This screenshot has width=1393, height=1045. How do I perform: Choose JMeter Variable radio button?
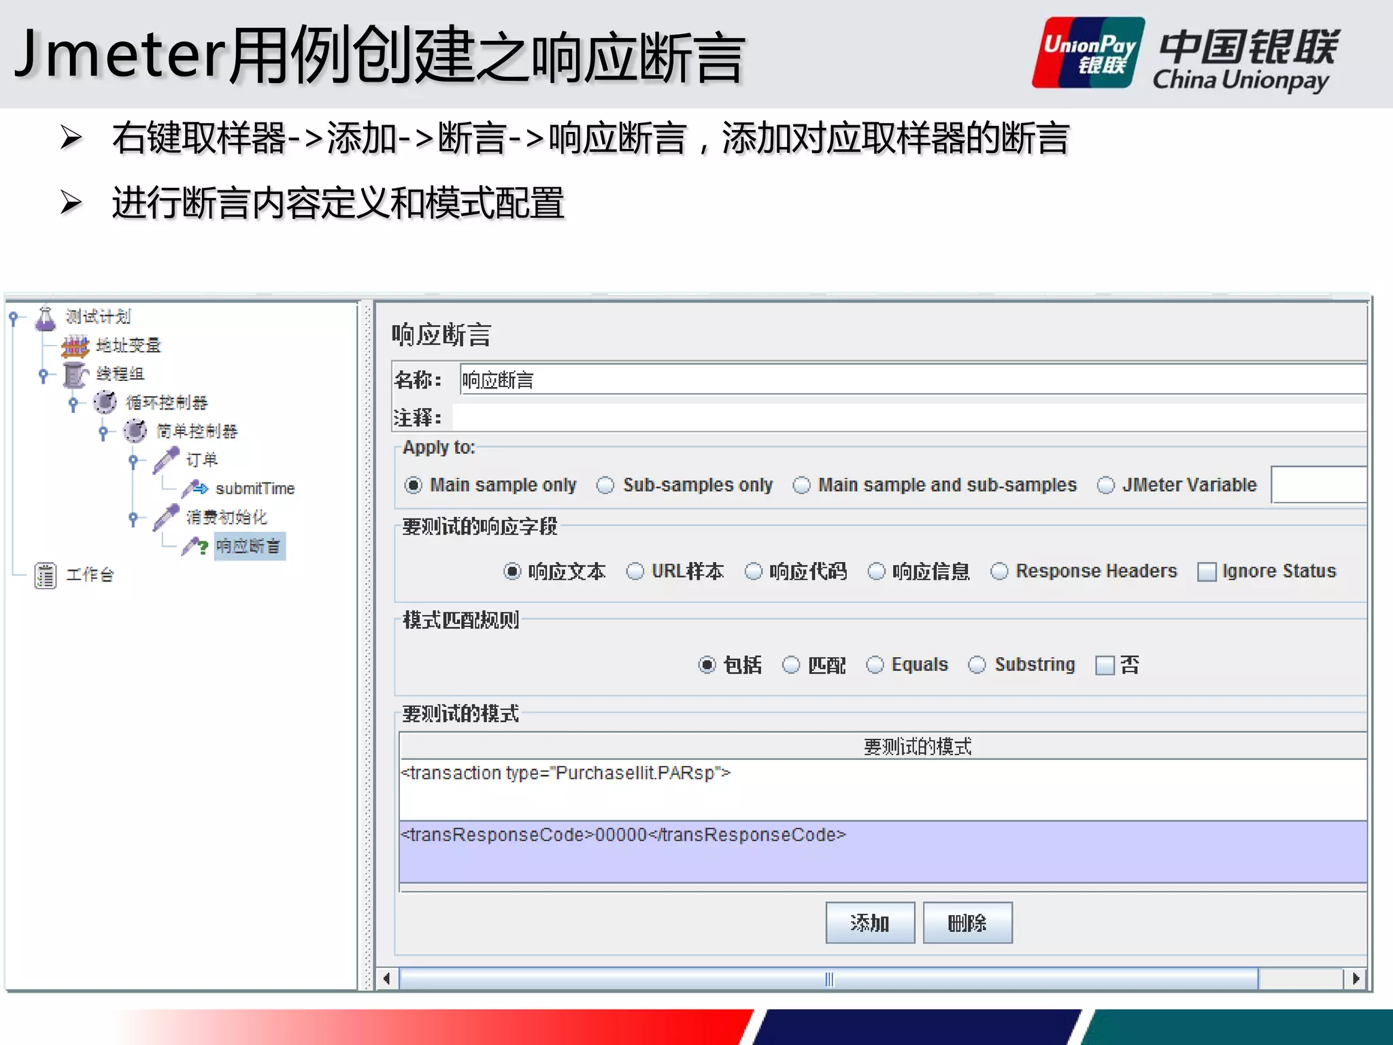point(1106,485)
